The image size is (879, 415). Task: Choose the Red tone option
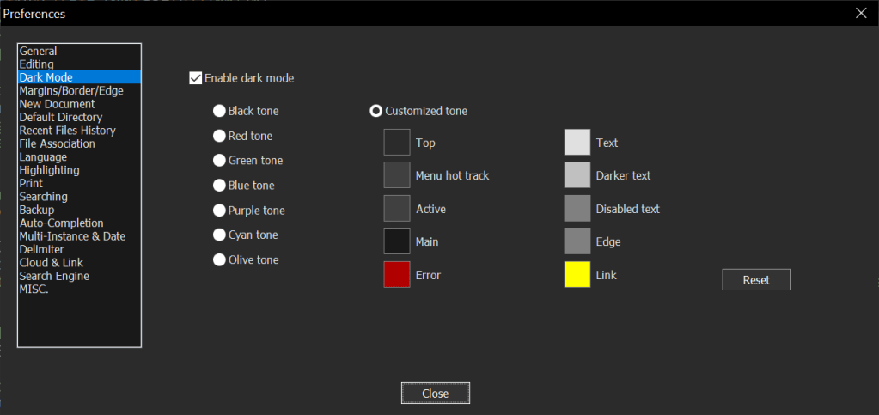[220, 136]
